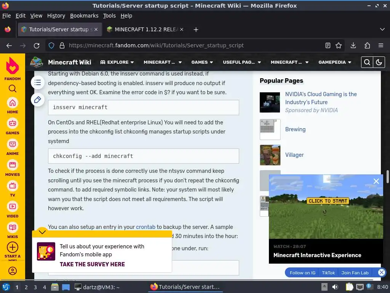Collapse survey banner with chevron
390x293 pixels.
coord(42,232)
